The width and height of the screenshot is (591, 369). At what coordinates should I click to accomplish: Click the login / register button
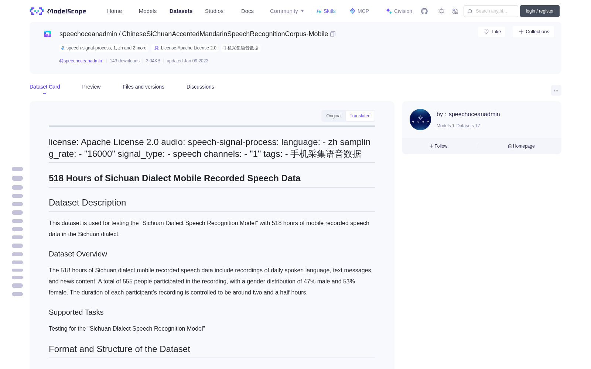pos(540,11)
